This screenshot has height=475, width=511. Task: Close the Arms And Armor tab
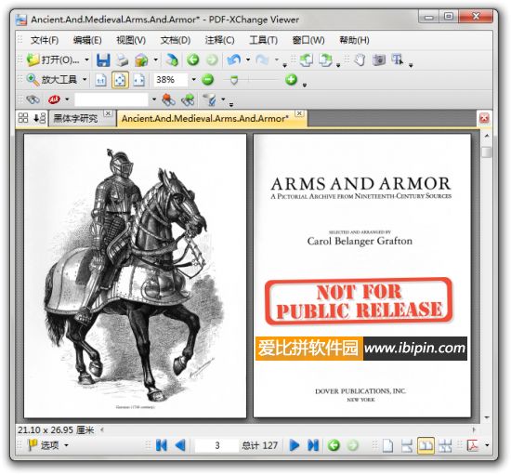point(299,113)
